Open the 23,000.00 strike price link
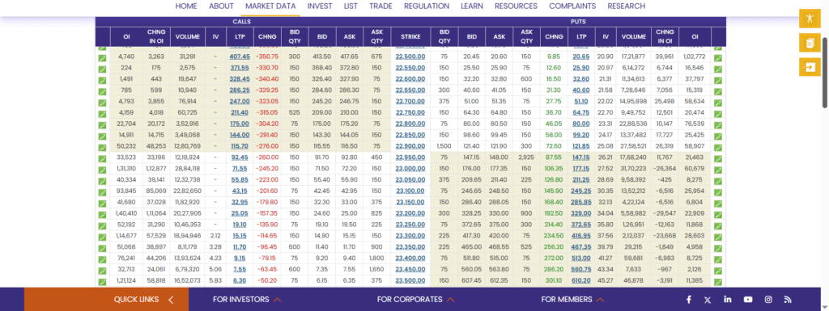 pos(410,169)
